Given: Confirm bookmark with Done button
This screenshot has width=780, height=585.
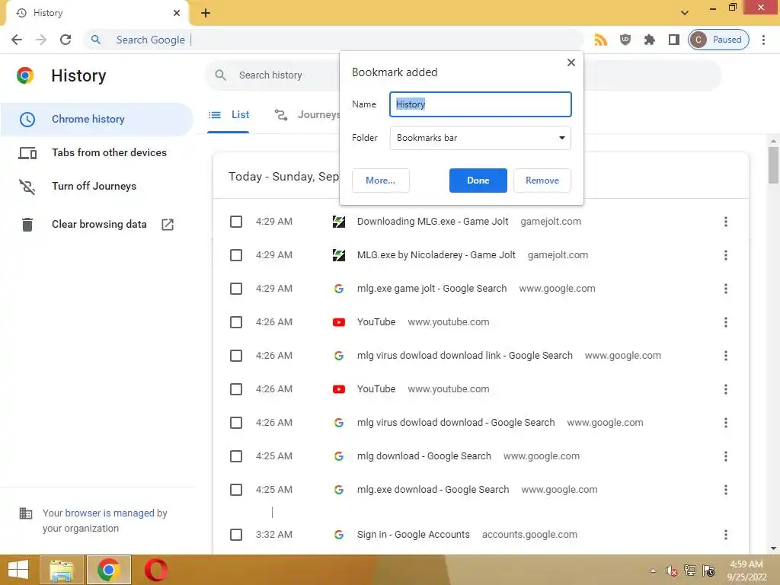Looking at the screenshot, I should click(478, 181).
